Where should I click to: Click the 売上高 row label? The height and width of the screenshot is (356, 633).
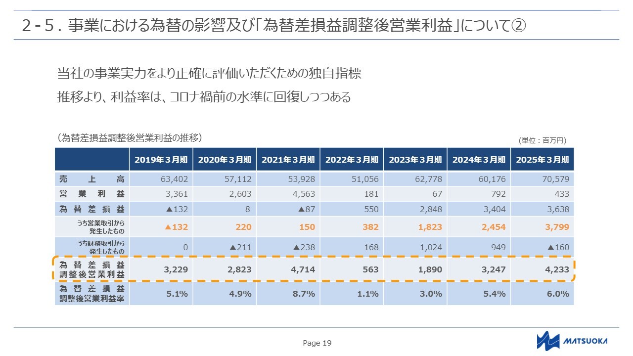point(92,179)
